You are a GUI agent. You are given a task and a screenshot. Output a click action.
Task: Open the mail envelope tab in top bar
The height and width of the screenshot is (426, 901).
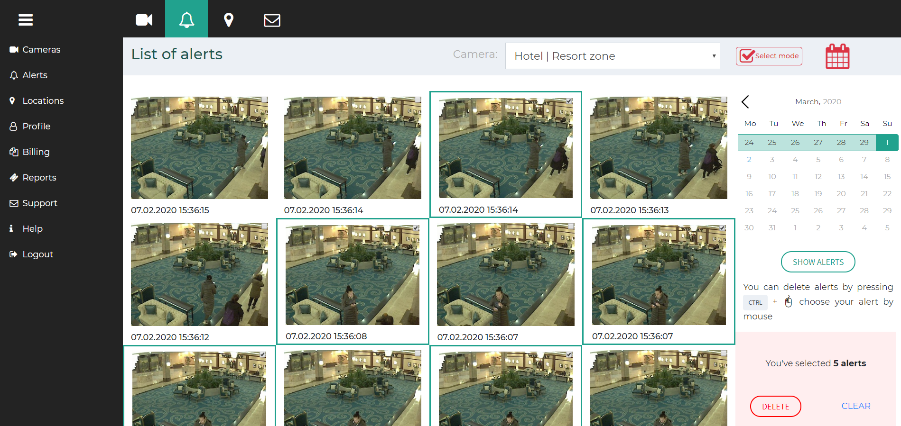click(x=272, y=20)
